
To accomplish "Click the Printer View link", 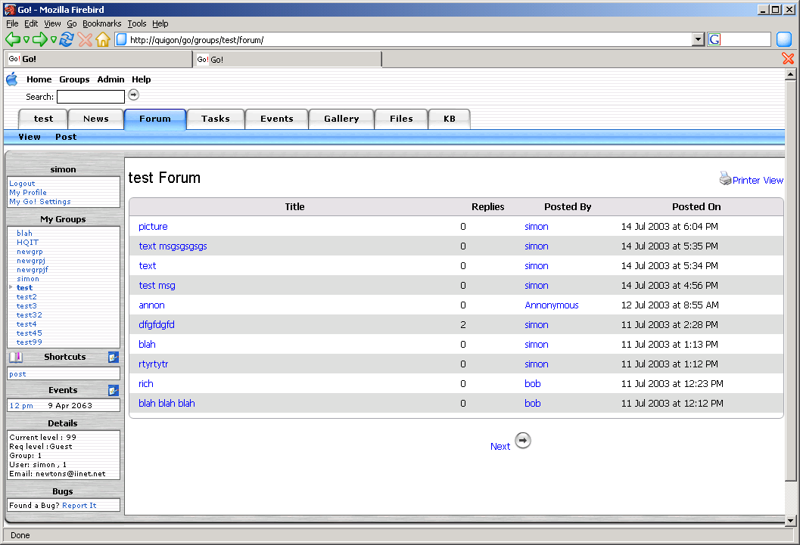I will pos(758,181).
